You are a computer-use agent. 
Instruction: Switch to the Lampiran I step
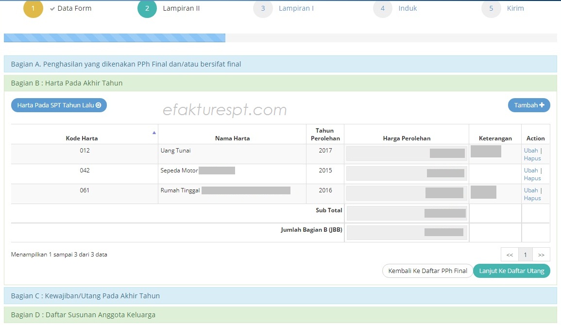point(296,8)
